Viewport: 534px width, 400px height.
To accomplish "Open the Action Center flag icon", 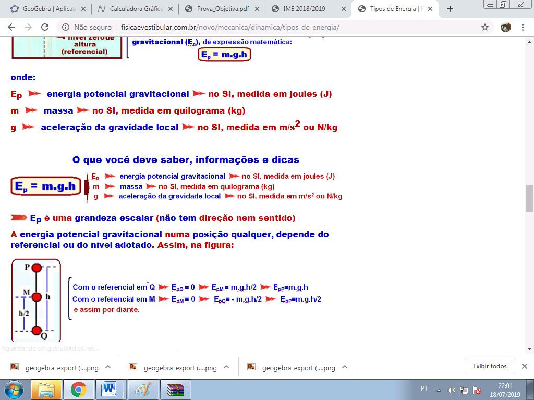I will [x=477, y=390].
